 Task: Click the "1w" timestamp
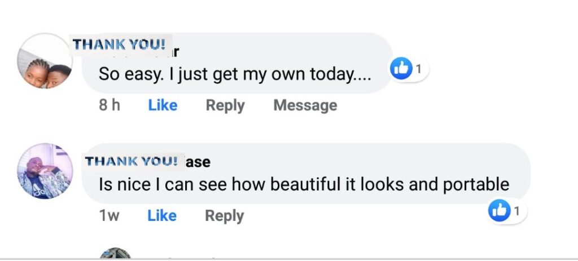point(110,216)
